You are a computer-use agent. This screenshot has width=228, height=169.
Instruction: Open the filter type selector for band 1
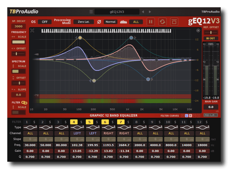(30, 127)
